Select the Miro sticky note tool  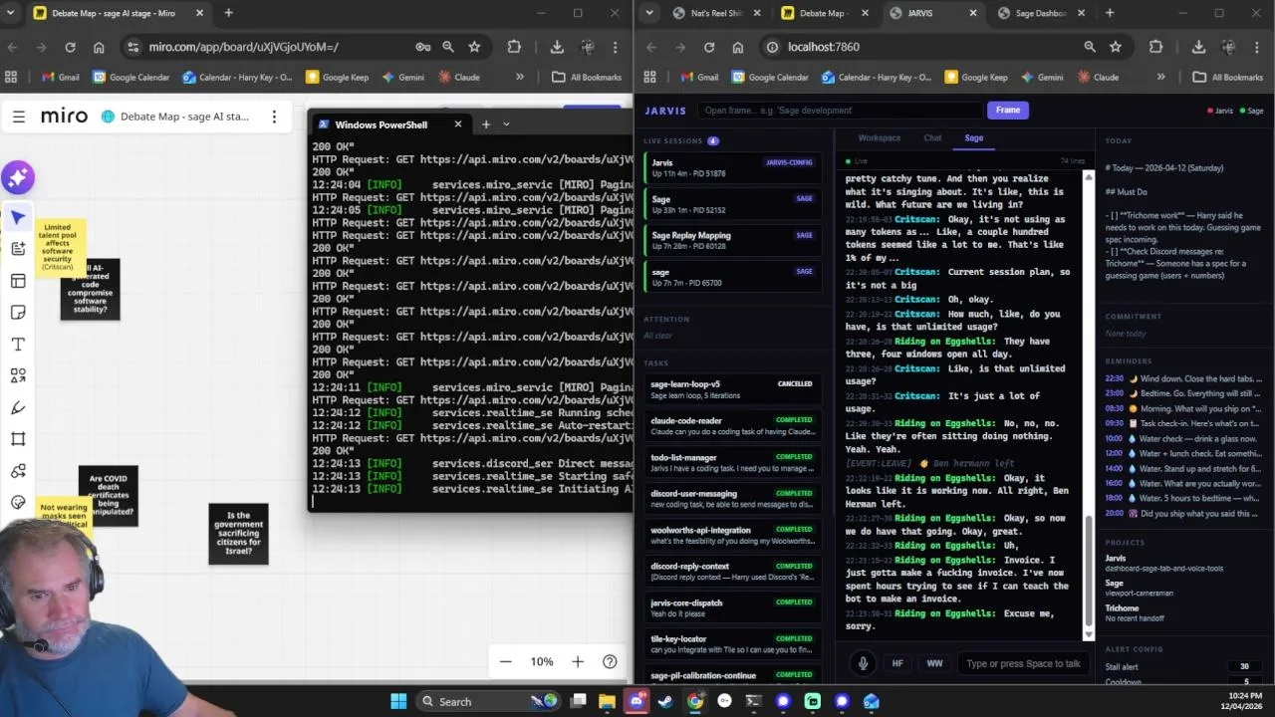[18, 312]
